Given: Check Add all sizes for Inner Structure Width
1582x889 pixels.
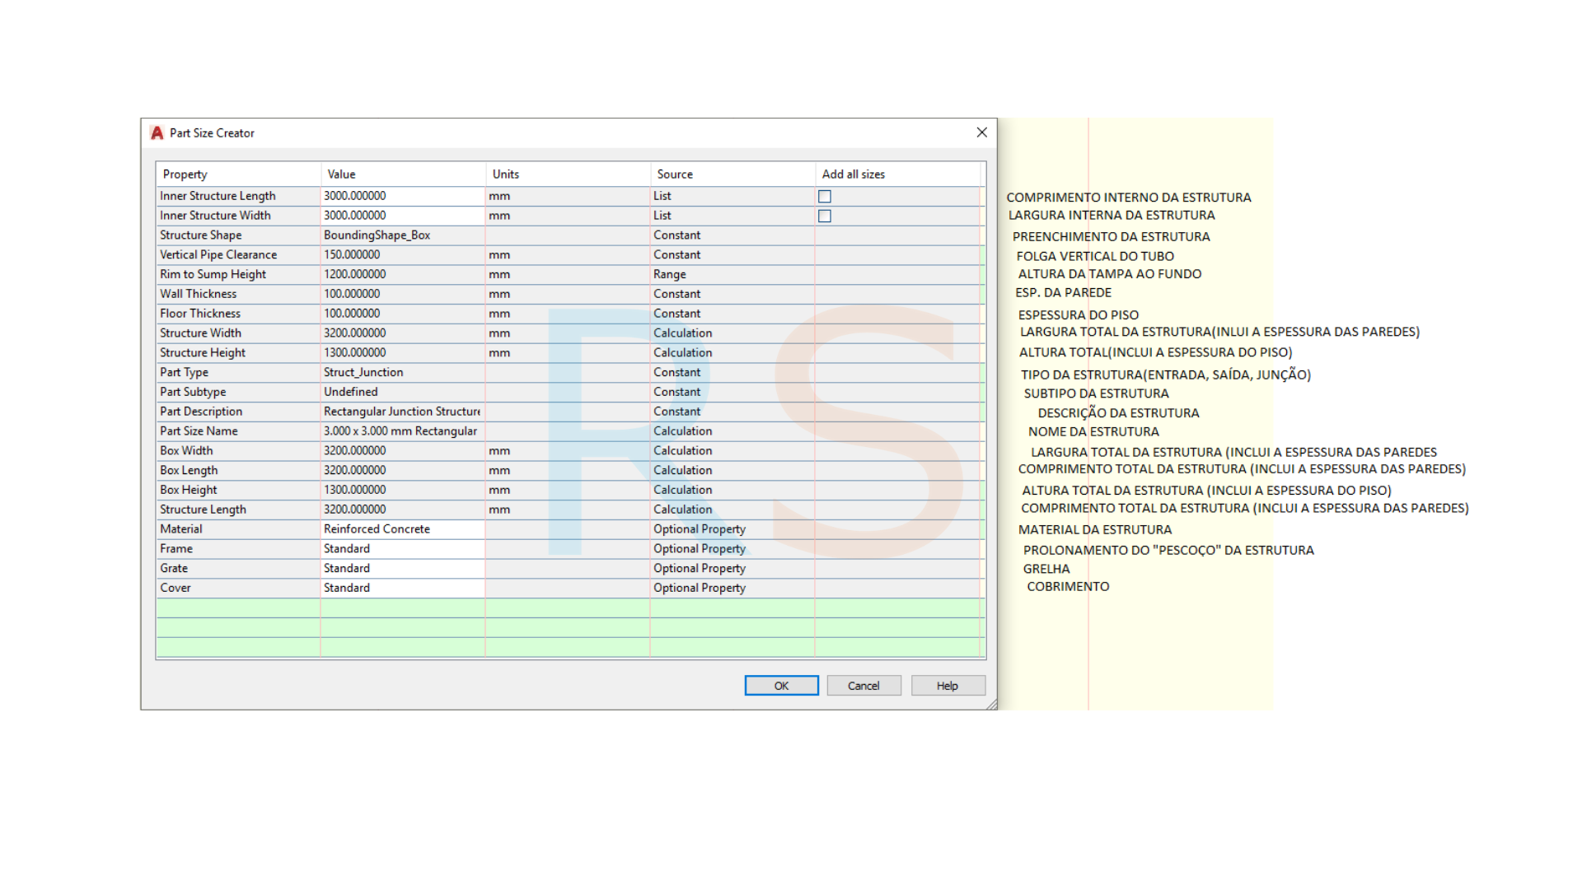Looking at the screenshot, I should 824,216.
